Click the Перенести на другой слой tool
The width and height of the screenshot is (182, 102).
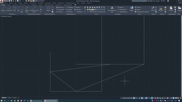98,12
